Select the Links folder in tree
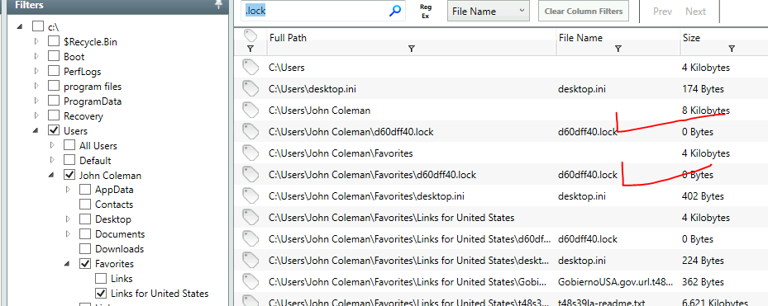Image resolution: width=768 pixels, height=306 pixels. 122,279
